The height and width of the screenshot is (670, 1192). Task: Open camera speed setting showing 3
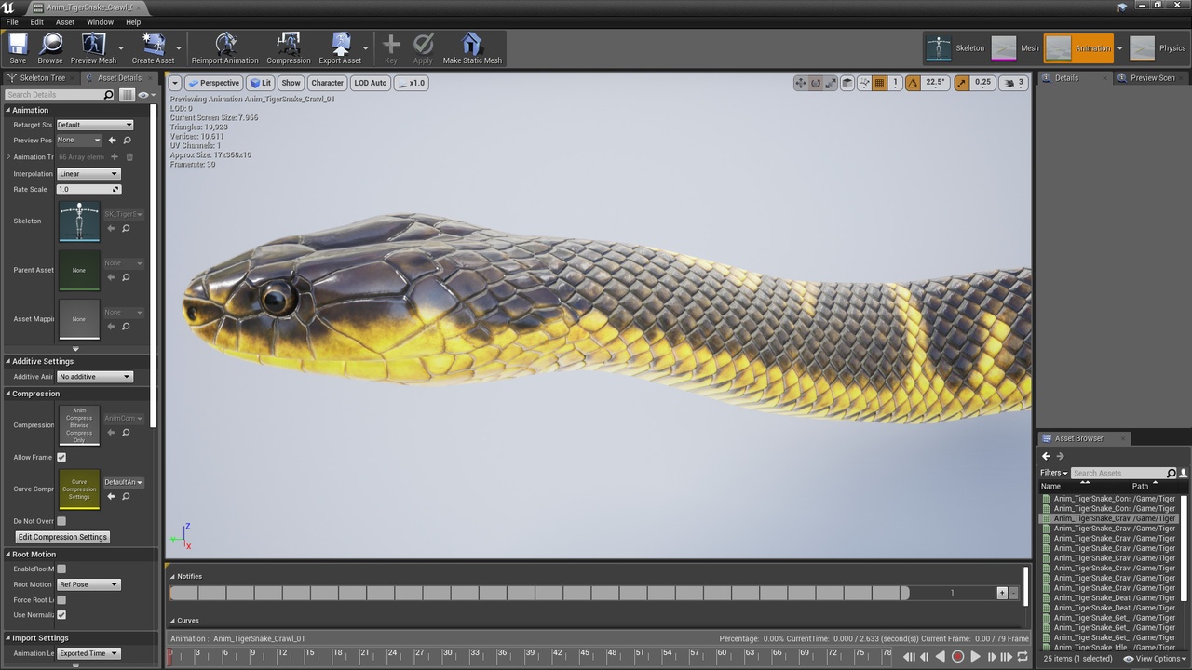click(x=1013, y=83)
